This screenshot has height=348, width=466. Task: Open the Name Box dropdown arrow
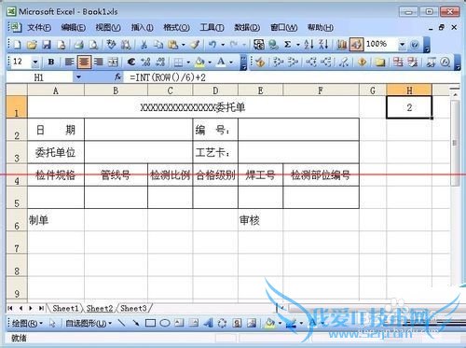coord(78,77)
